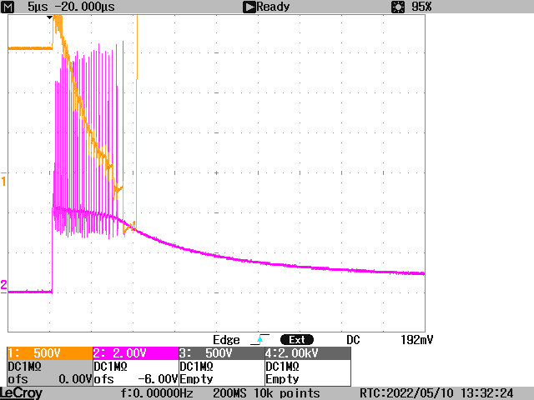Select channel 3 DC1MΩ coupling text
Viewport: 534px width, 400px height.
point(197,367)
